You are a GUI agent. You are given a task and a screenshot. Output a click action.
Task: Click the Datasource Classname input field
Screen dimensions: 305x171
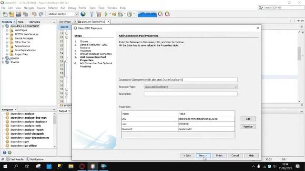click(x=191, y=80)
